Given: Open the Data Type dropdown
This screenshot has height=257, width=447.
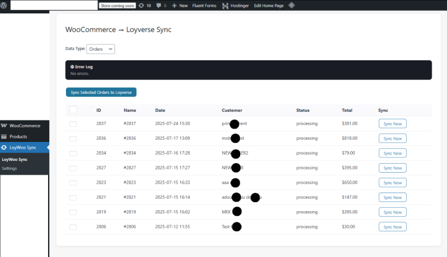Looking at the screenshot, I should click(x=101, y=49).
